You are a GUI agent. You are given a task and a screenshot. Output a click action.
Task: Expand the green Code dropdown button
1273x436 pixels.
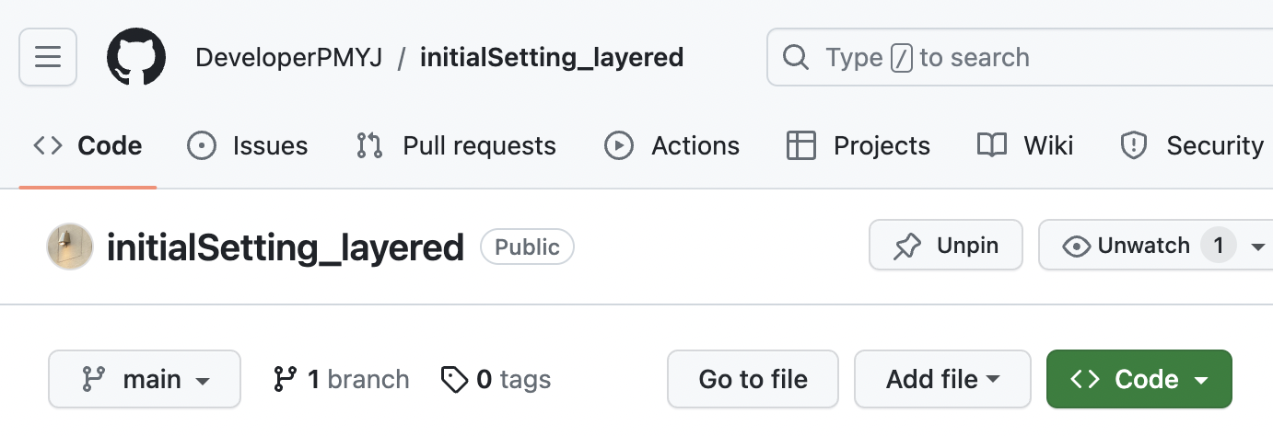click(x=1139, y=379)
